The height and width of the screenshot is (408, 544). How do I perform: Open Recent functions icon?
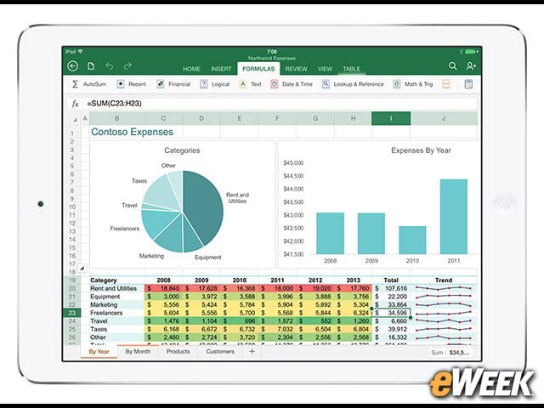click(x=121, y=84)
